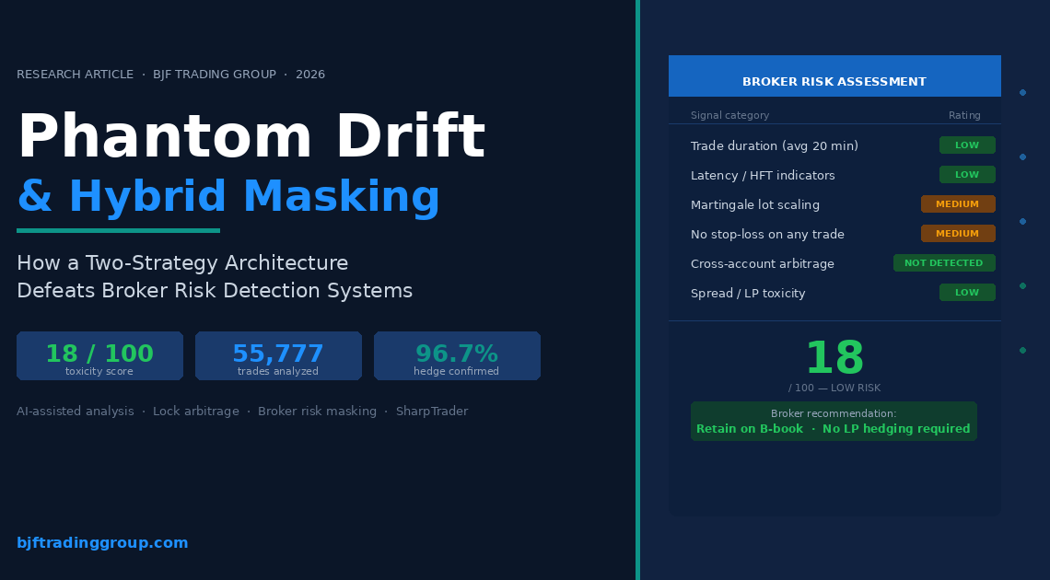Click the 55,777 trades analyzed card
Image resolution: width=1050 pixels, height=580 pixels.
tap(278, 356)
